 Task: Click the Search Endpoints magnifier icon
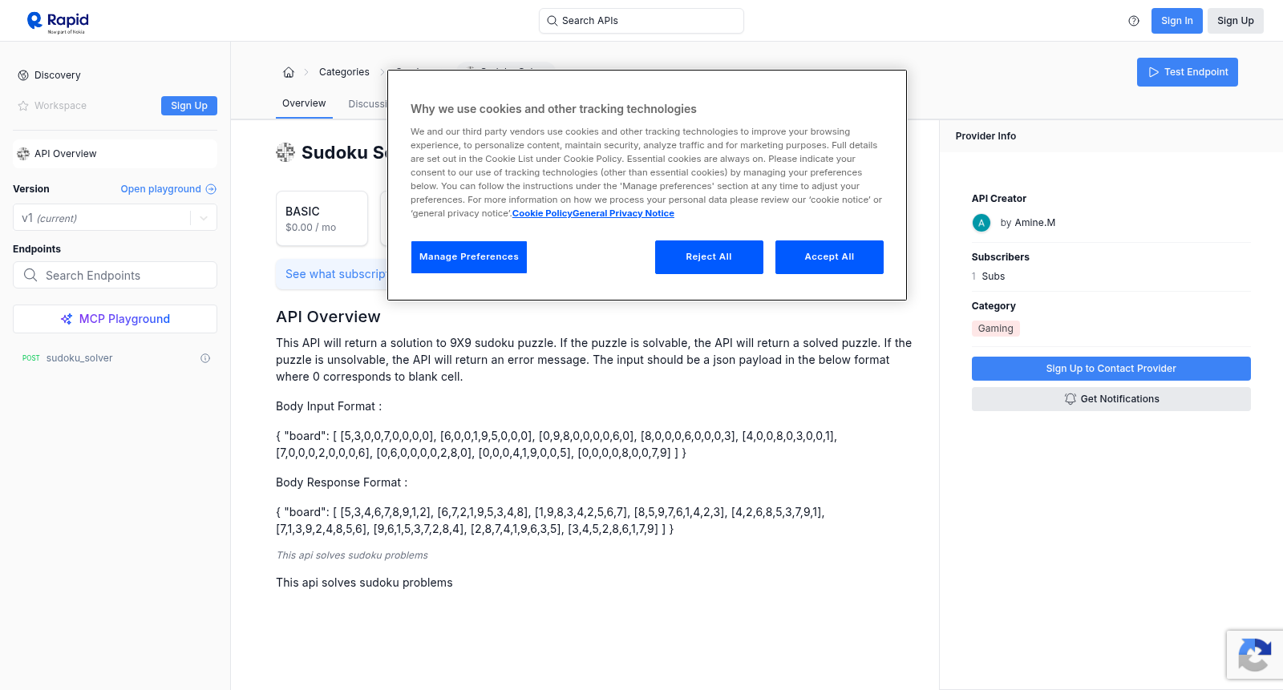pyautogui.click(x=30, y=275)
